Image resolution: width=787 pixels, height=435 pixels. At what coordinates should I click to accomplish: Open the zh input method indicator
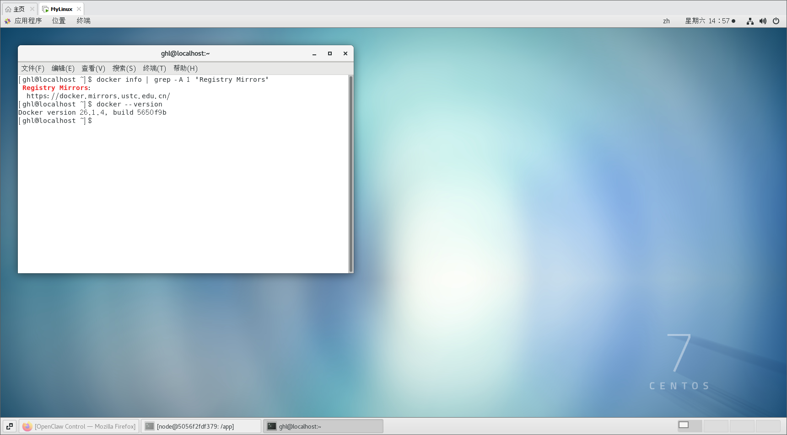[x=666, y=21]
